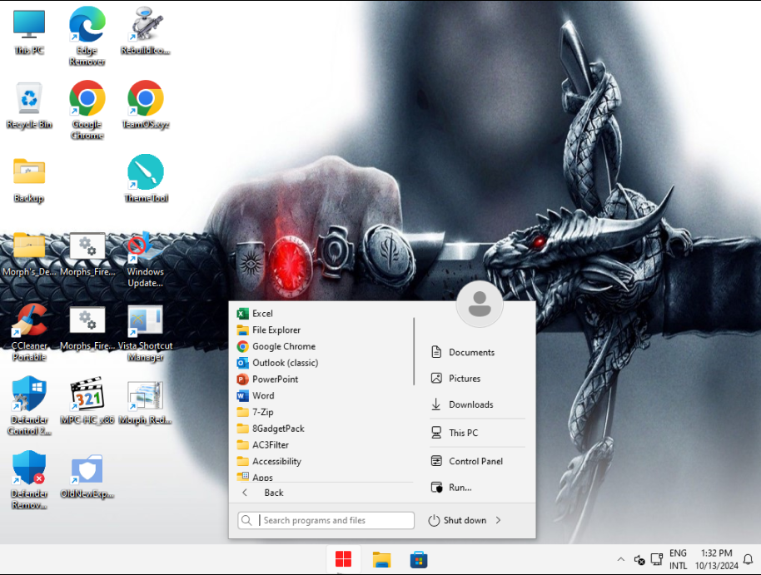Screen dimensions: 761x575
Task: Select the Recycle Bin desktop icon
Action: (x=29, y=105)
